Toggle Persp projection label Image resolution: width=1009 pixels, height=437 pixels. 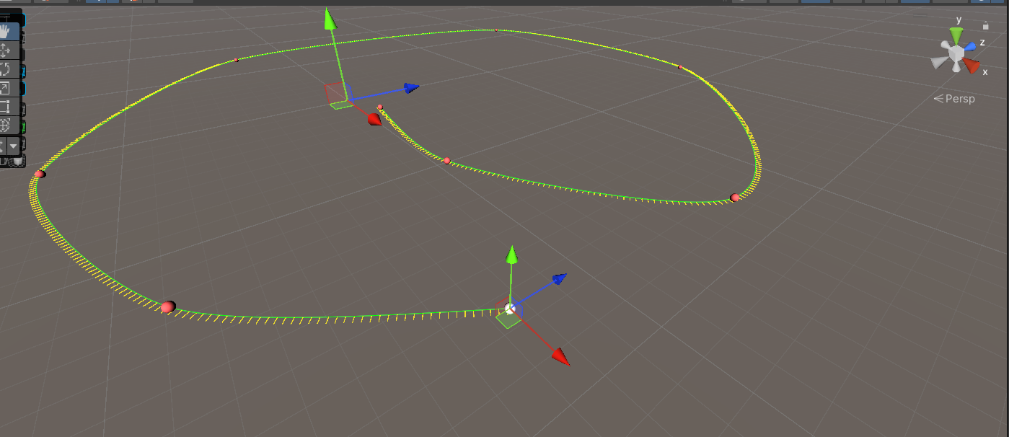(x=954, y=99)
